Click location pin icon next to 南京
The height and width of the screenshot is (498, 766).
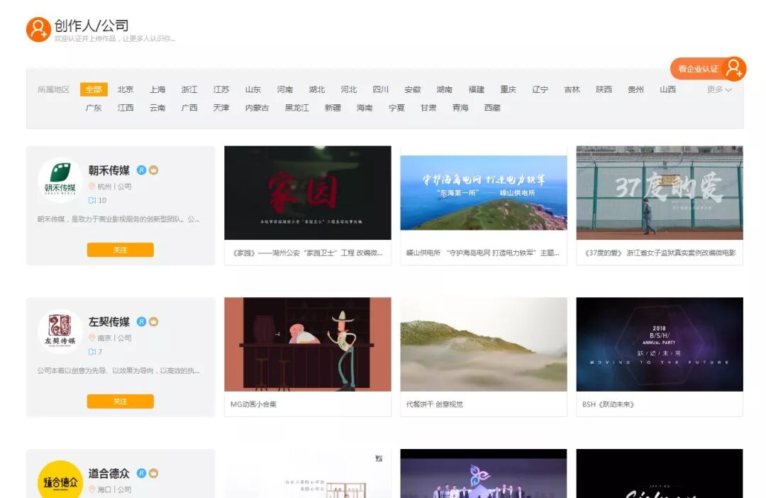[91, 338]
